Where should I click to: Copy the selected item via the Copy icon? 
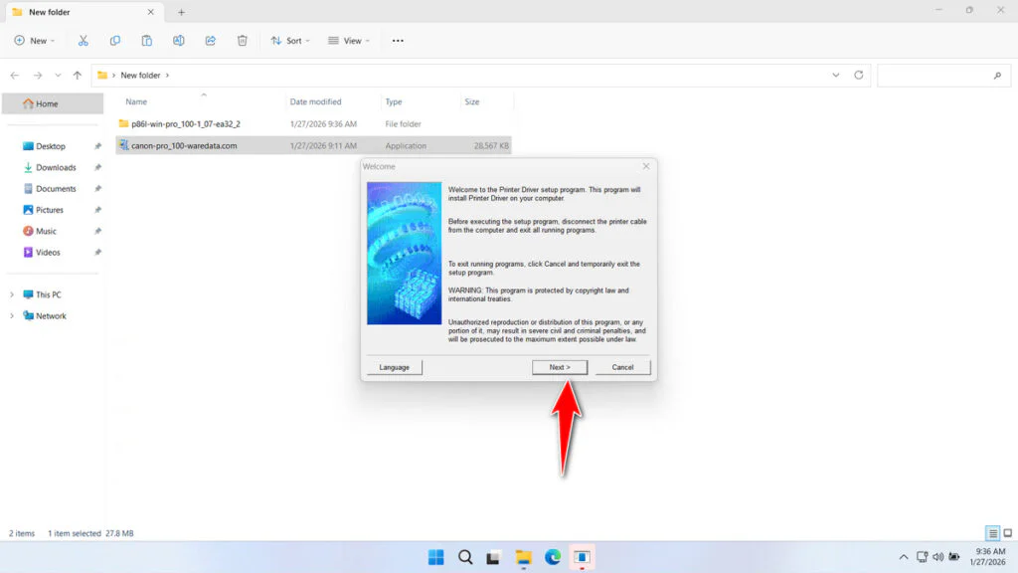click(114, 40)
